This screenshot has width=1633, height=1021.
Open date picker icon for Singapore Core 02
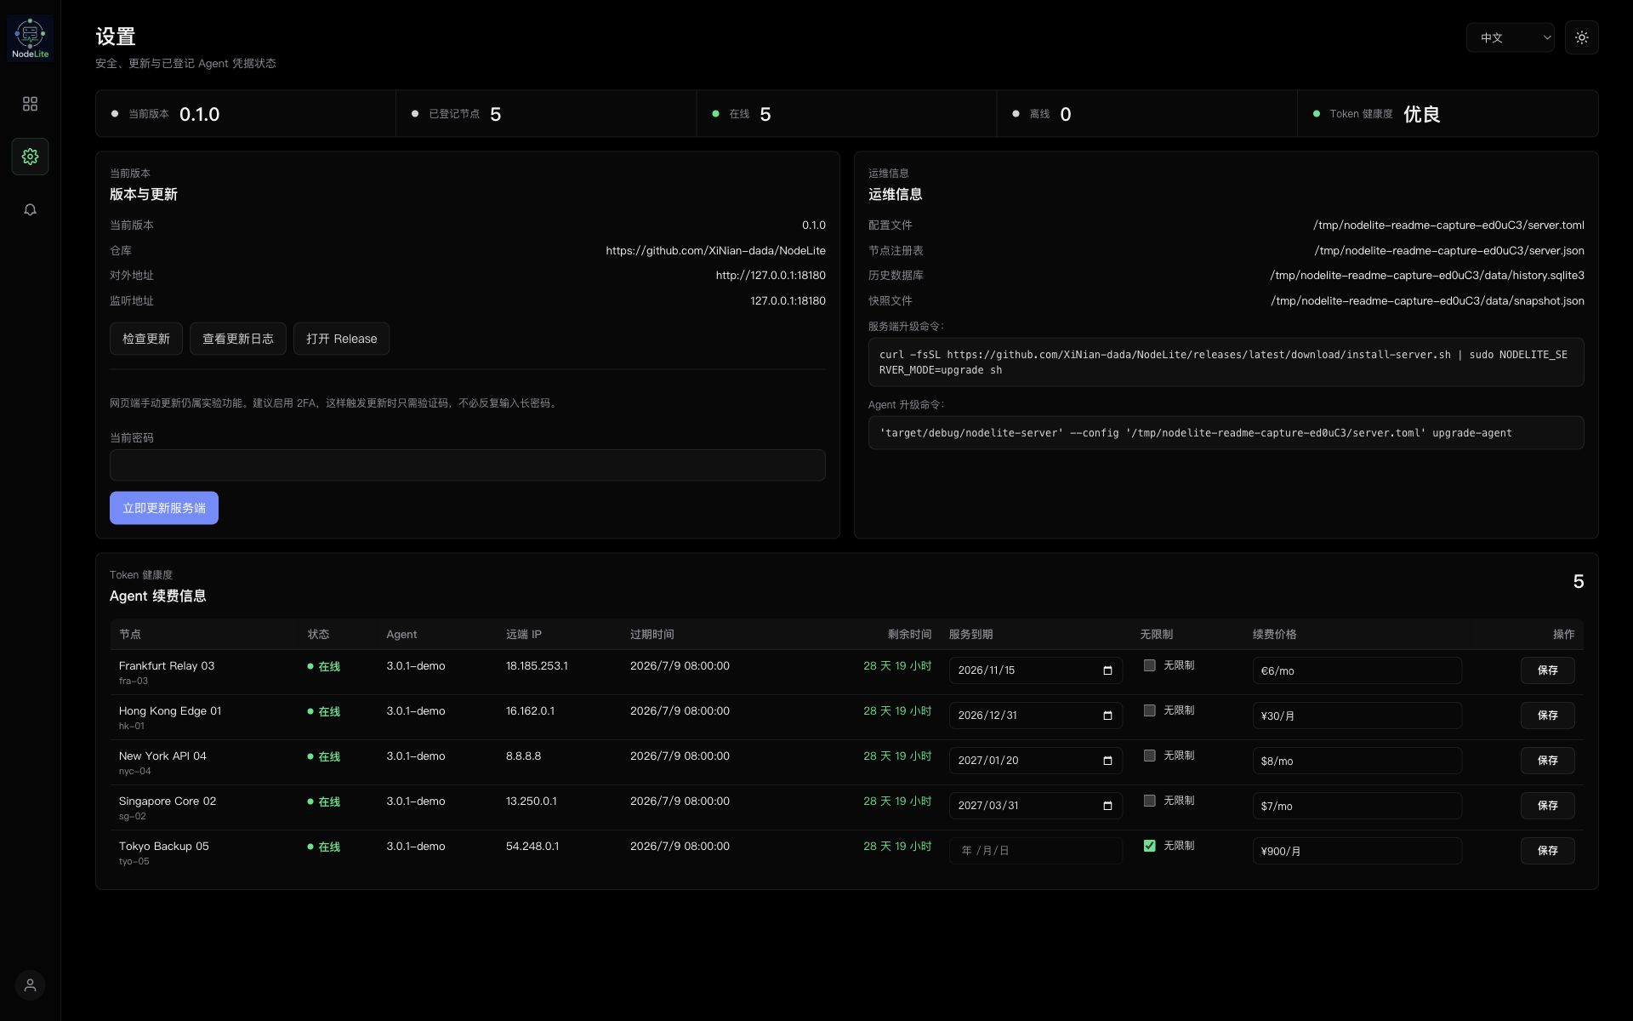click(x=1107, y=806)
